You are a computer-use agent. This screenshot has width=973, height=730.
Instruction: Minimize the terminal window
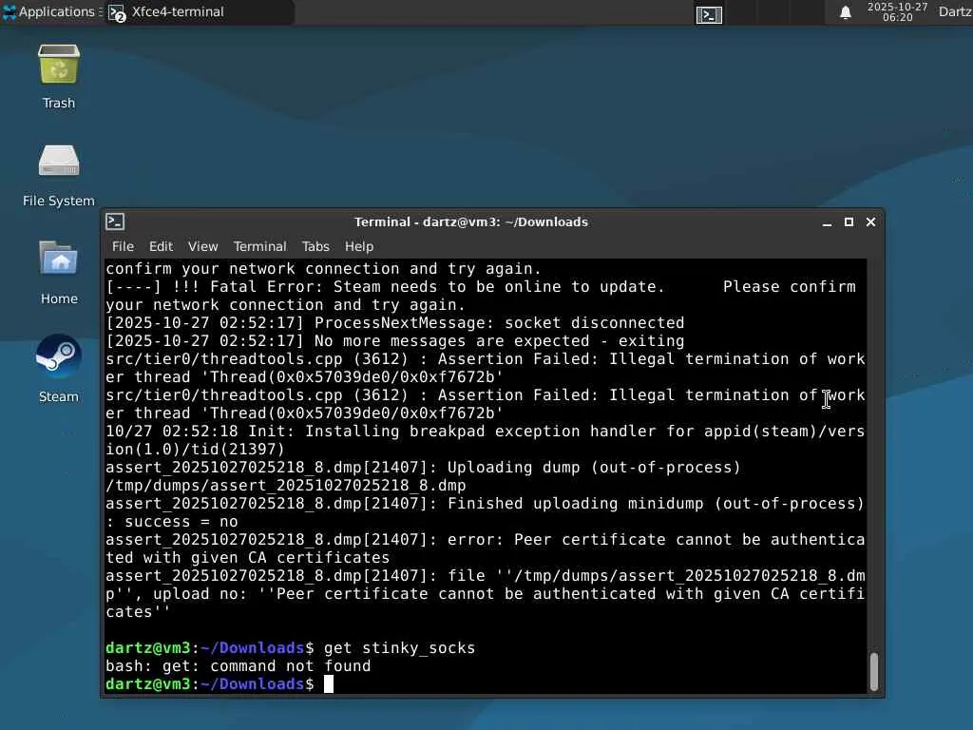pos(827,222)
